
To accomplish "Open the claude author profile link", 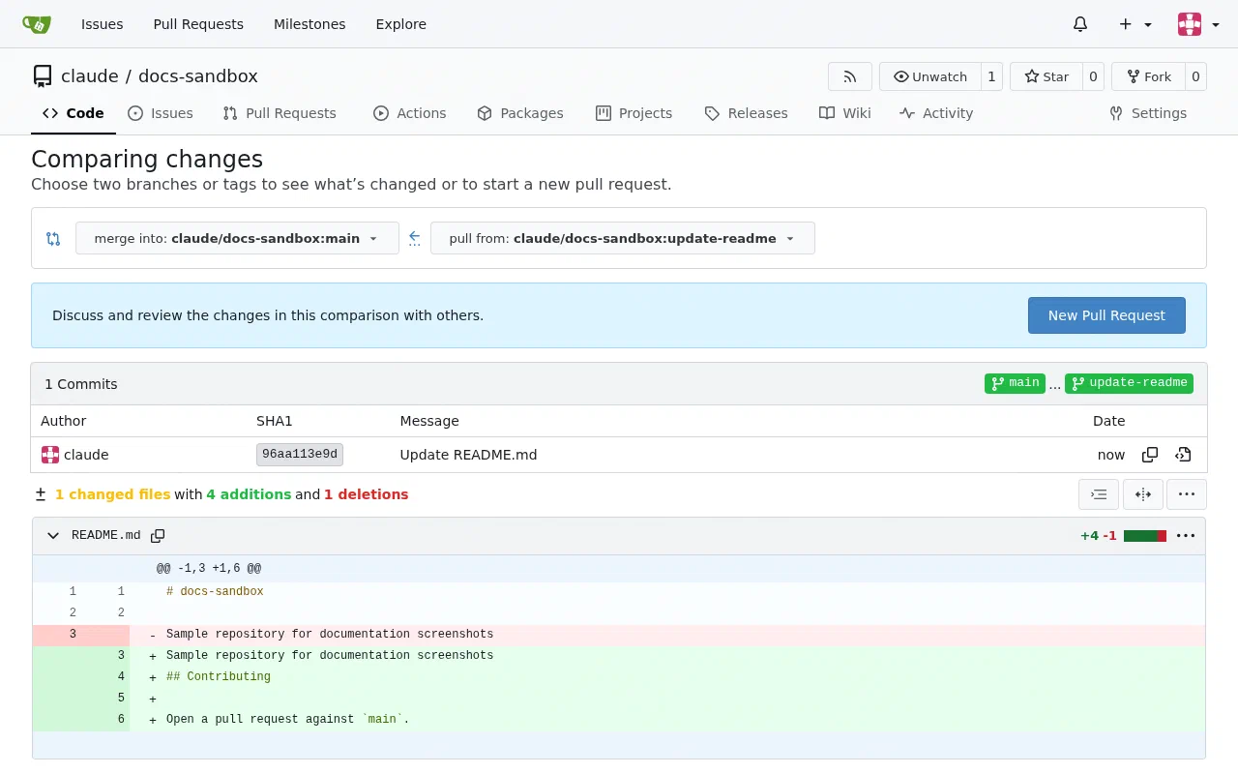I will pos(86,455).
